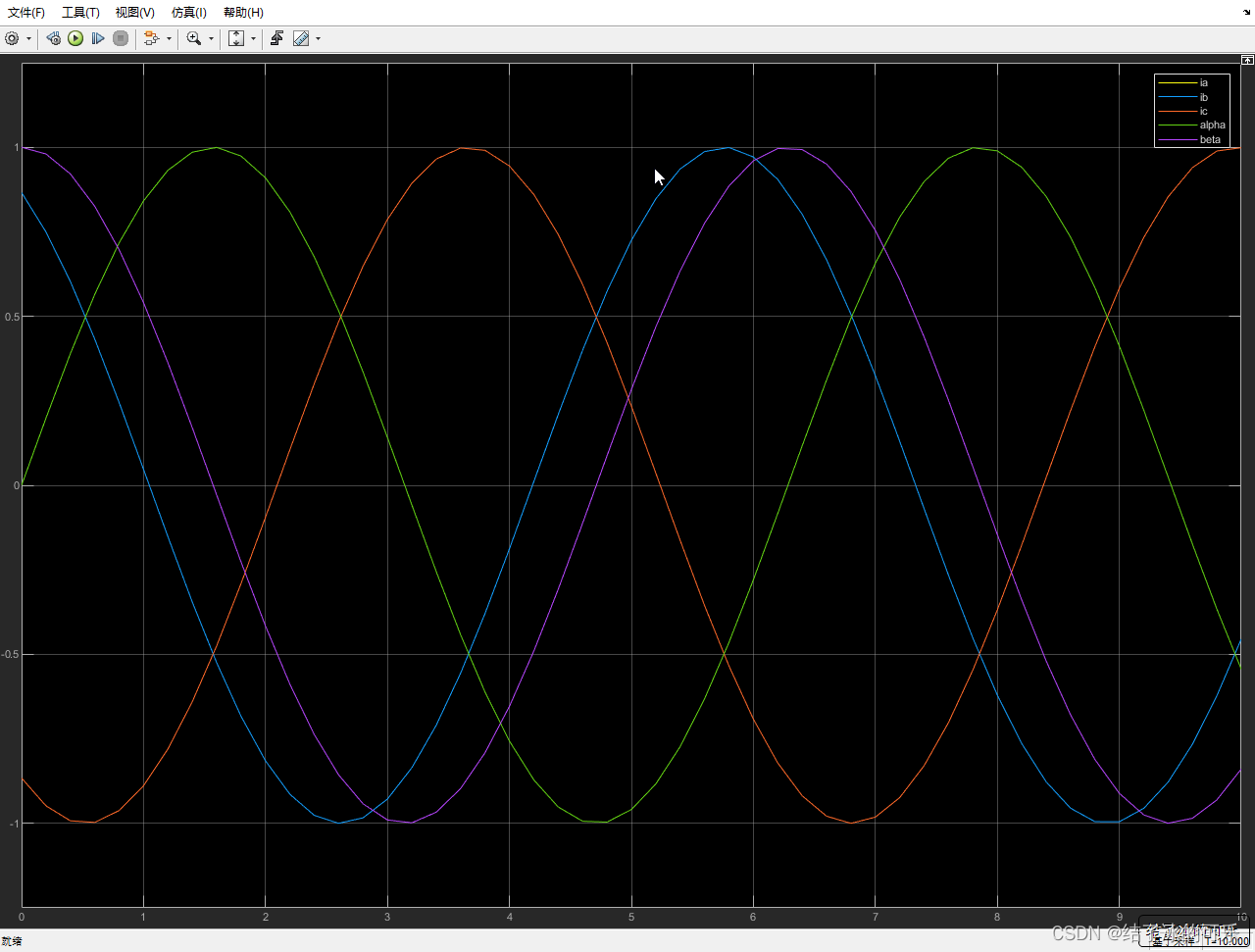
Task: Click the scale axes limits icon
Action: [x=236, y=38]
